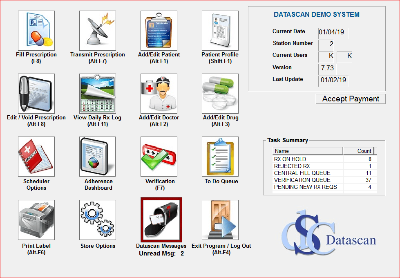400x278 pixels.
Task: Click the Print Label printer icon
Action: 36,220
